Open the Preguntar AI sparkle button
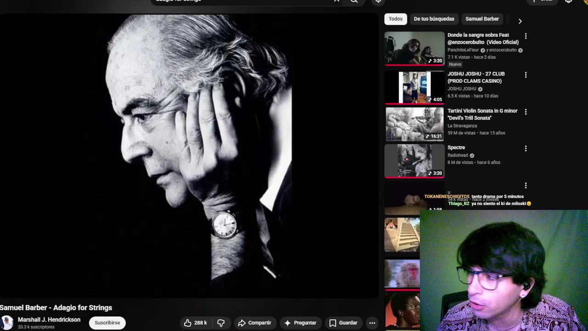This screenshot has height=331, width=588. [300, 323]
